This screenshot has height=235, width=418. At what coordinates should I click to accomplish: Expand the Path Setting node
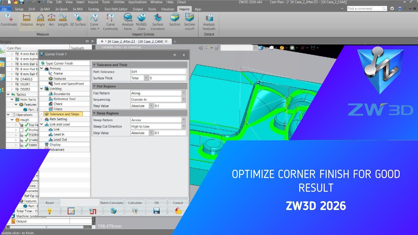(42, 119)
